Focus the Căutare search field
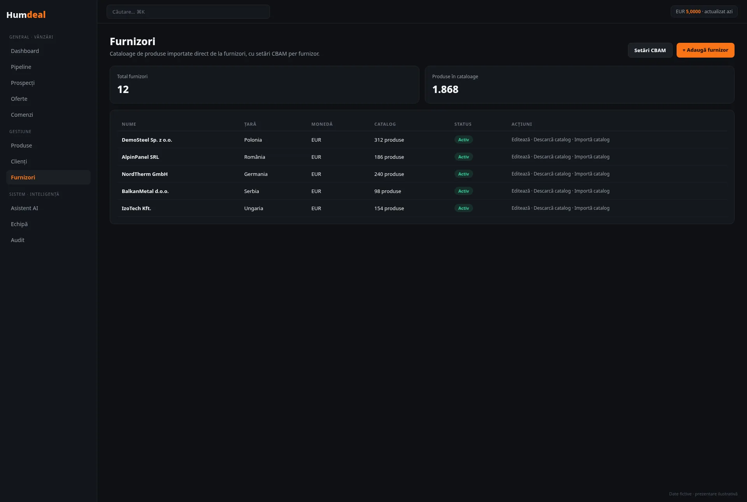Image resolution: width=747 pixels, height=502 pixels. click(x=188, y=12)
